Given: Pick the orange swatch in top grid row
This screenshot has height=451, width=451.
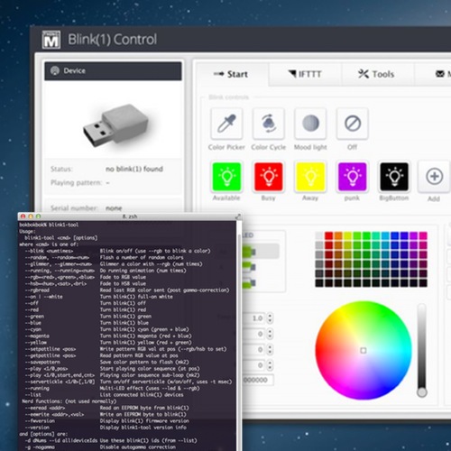Looking at the screenshot, I should (x=338, y=235).
